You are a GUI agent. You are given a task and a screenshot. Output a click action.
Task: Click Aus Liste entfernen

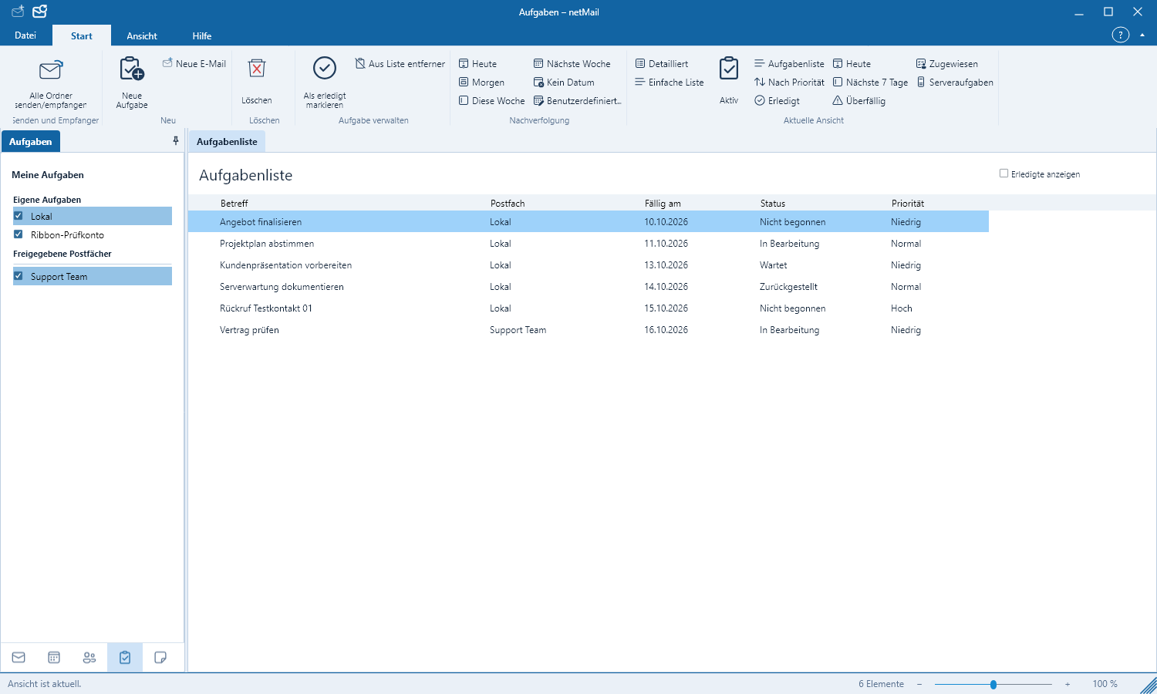pos(400,64)
